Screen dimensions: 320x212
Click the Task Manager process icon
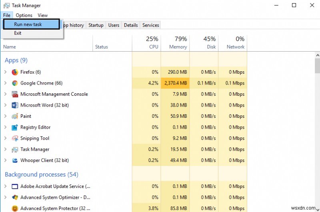coord(15,149)
